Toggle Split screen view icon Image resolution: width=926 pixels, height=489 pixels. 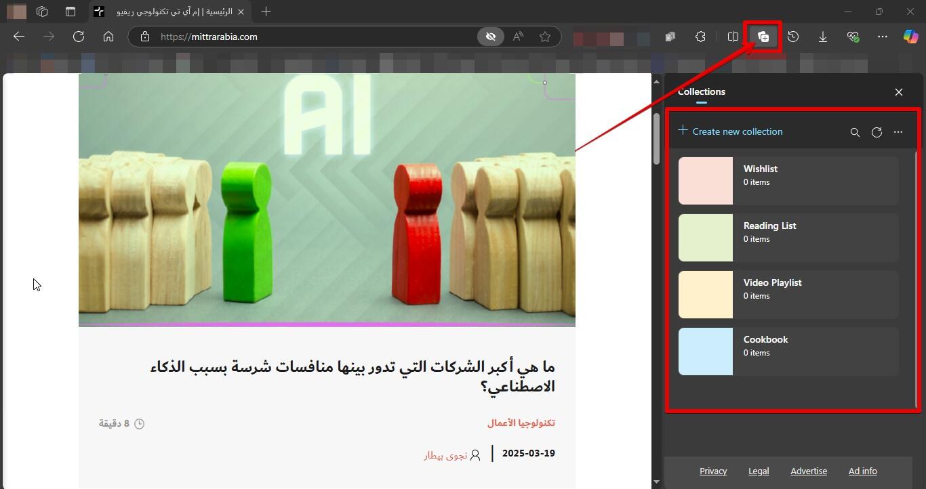[x=733, y=37]
